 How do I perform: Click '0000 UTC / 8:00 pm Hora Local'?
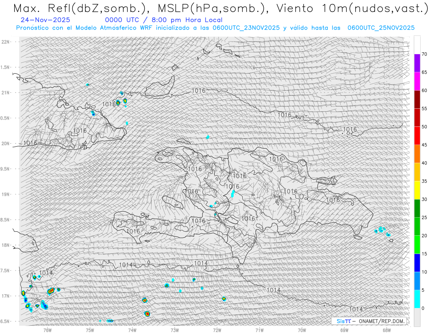pyautogui.click(x=163, y=20)
